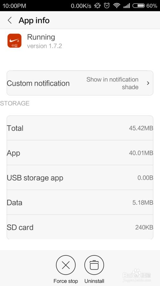Select the Total storage row
Viewport: 160px width, 286px height.
click(80, 128)
